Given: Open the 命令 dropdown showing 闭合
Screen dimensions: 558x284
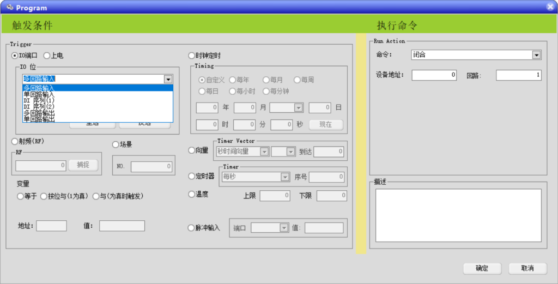Looking at the screenshot, I should 536,55.
